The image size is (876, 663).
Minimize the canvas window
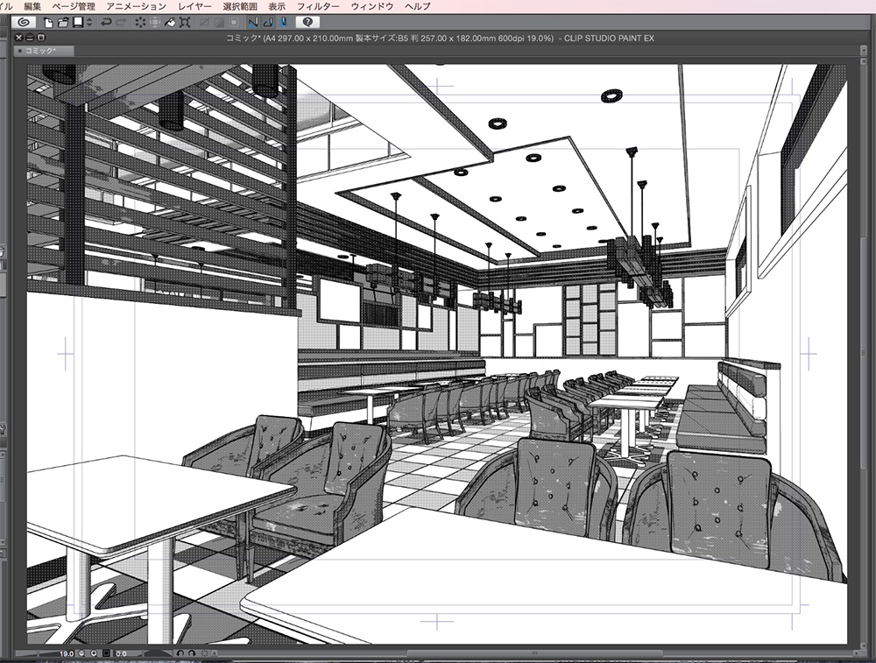point(30,38)
